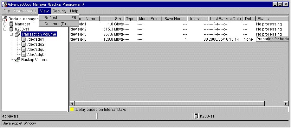Screen dimensions: 291x128
Task: Sort by the Size column header
Action: (x=112, y=19)
